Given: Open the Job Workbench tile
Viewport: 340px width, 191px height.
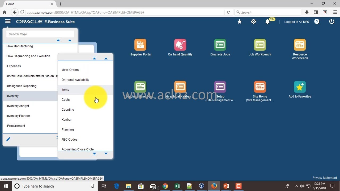Looking at the screenshot, I should coord(260,45).
